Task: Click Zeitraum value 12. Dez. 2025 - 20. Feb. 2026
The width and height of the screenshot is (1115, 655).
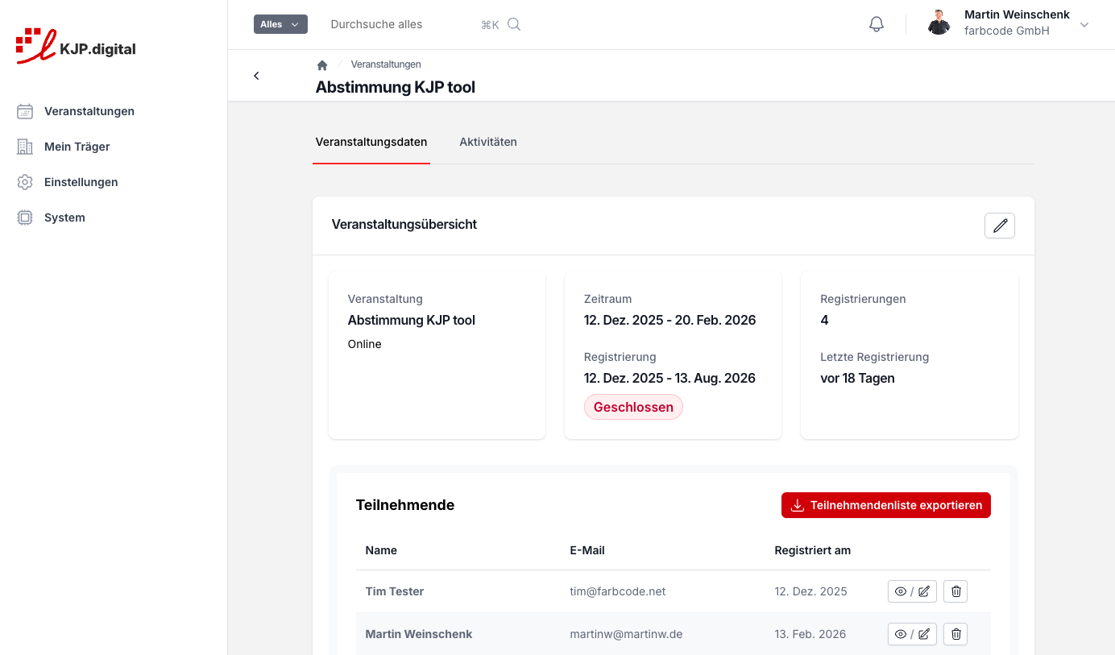Action: point(670,320)
